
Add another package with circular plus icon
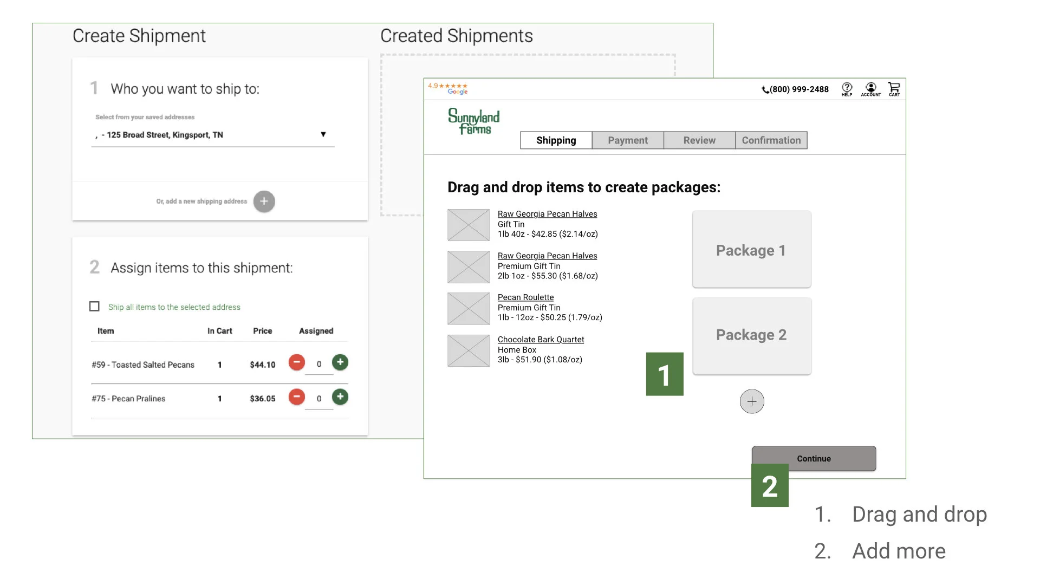pos(752,401)
